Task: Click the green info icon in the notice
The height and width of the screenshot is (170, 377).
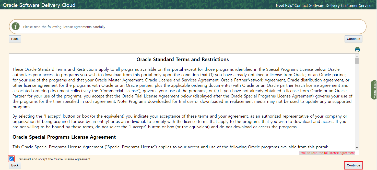Action: point(16,26)
